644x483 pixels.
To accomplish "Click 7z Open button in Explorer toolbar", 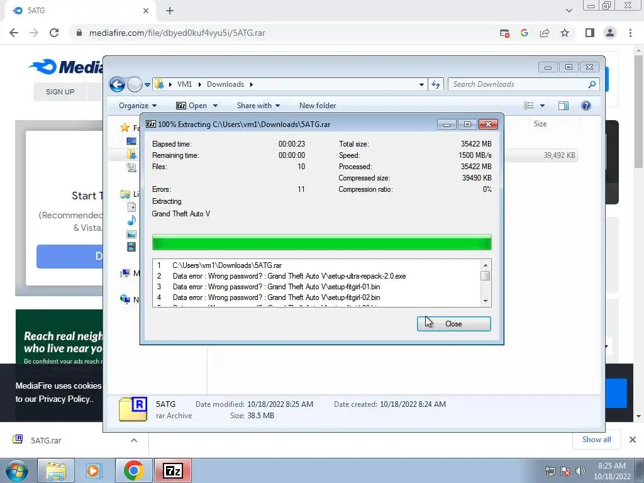I will click(x=191, y=106).
